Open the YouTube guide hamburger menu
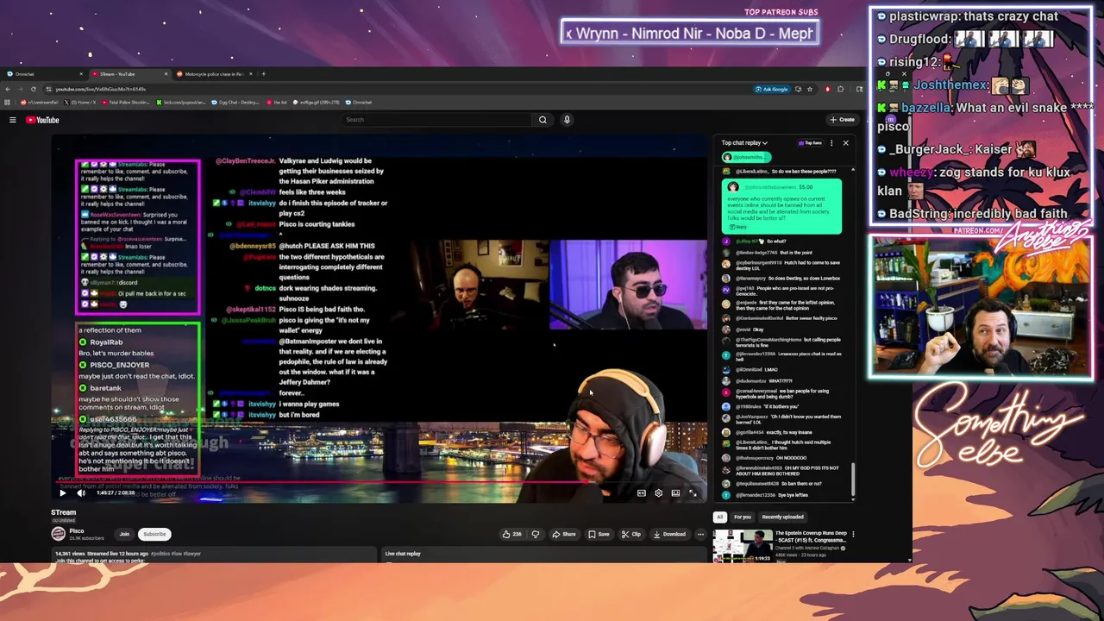The image size is (1104, 621). click(12, 120)
